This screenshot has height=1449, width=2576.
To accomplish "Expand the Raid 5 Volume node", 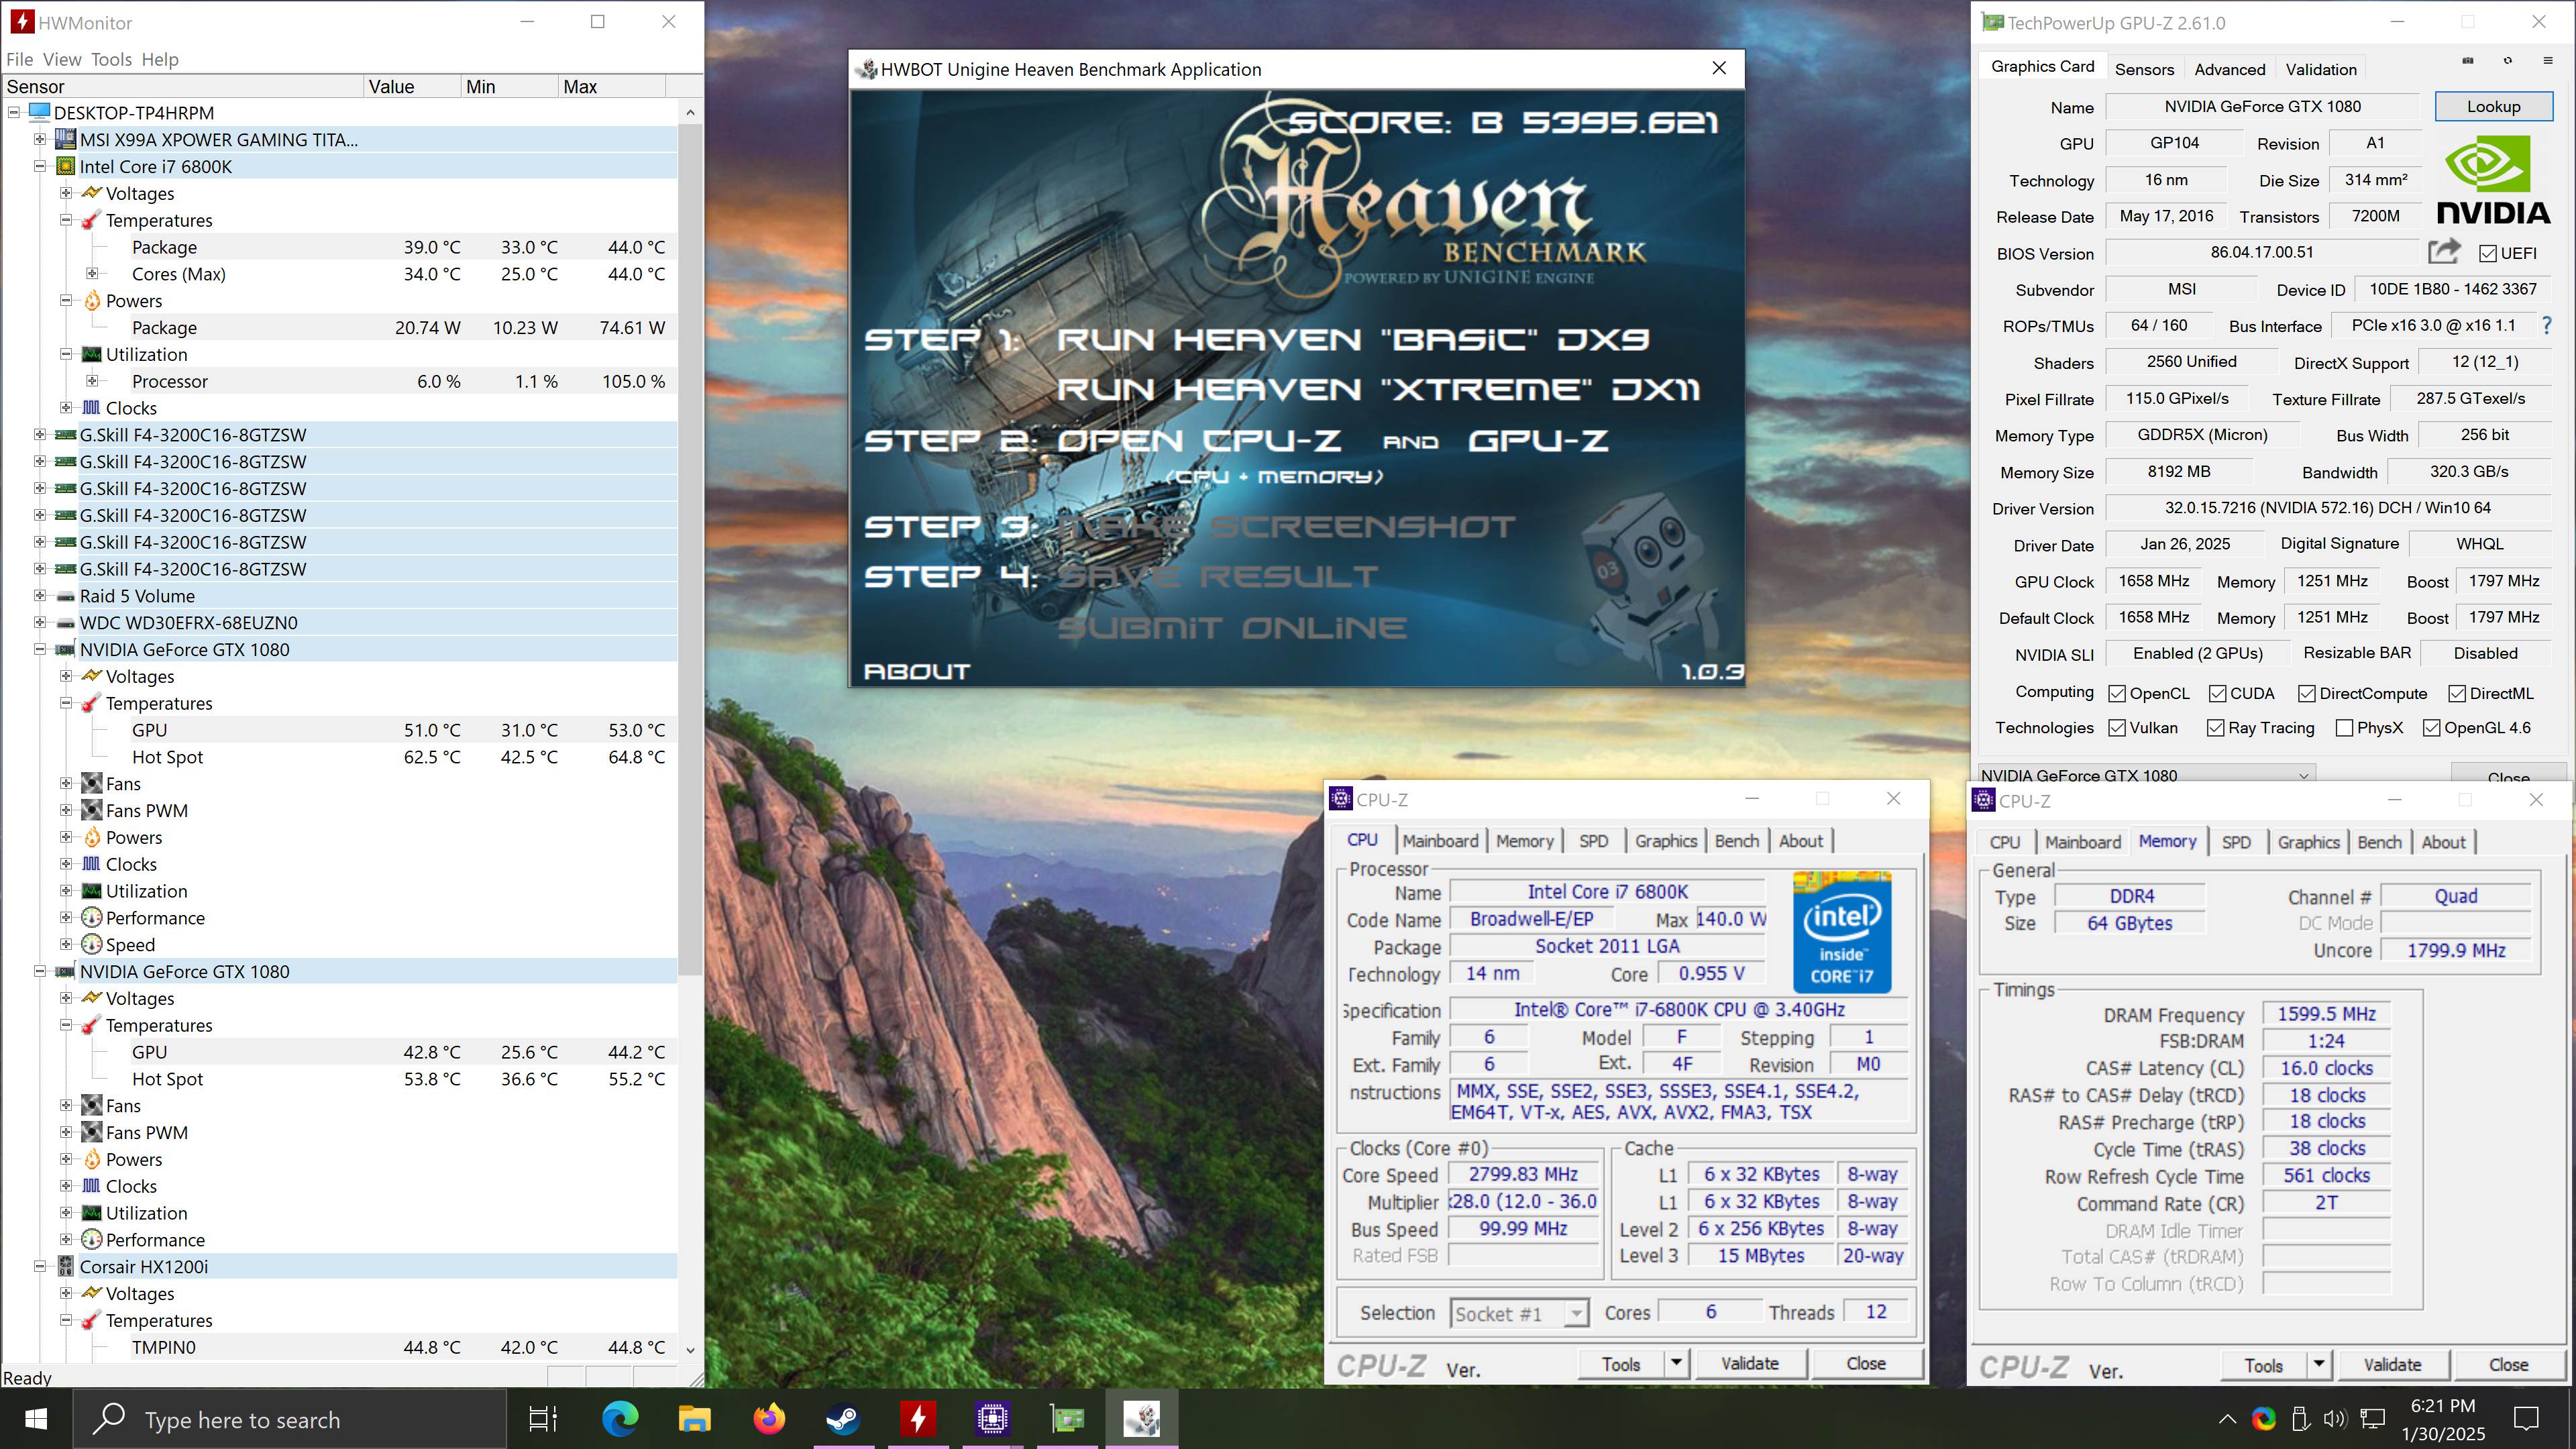I will tap(40, 595).
